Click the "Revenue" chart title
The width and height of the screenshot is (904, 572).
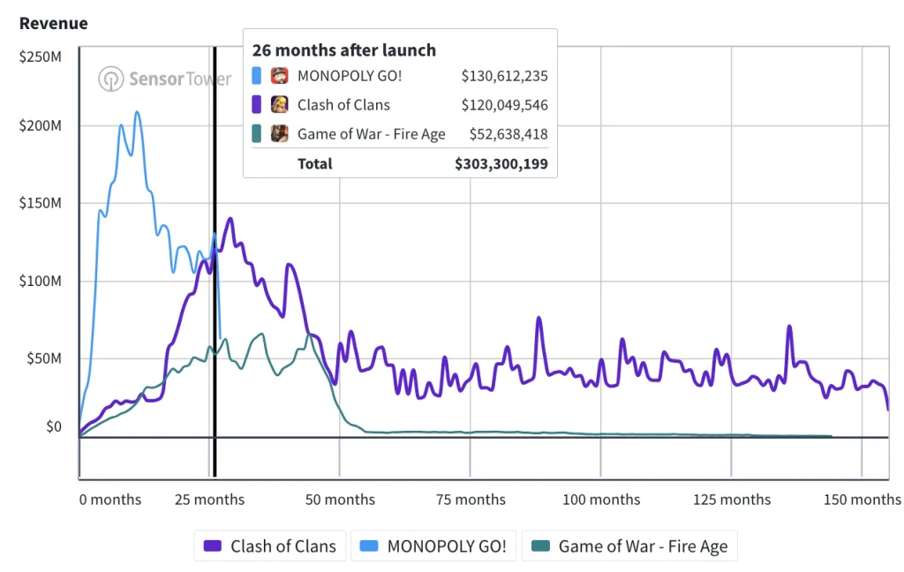click(54, 24)
